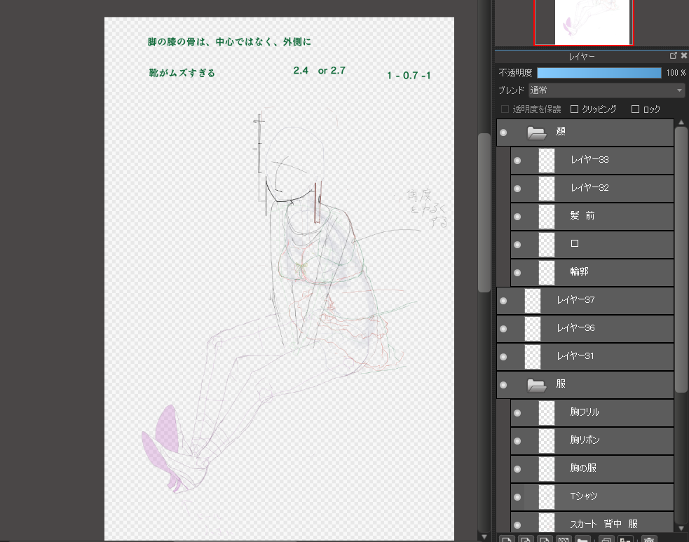
Task: Hide layer レイヤー31
Action: click(503, 357)
